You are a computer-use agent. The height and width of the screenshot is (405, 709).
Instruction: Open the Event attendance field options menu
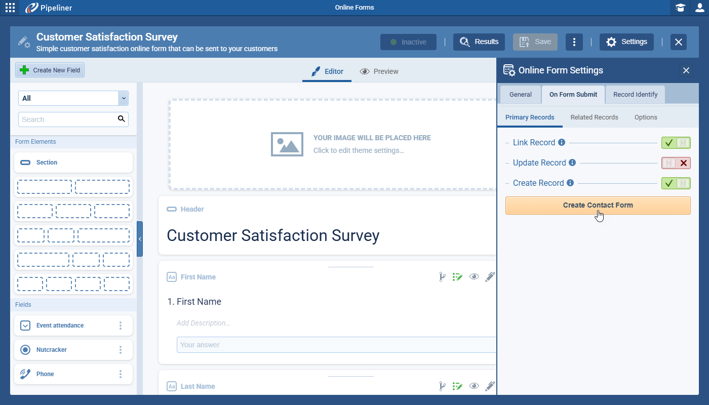[121, 326]
